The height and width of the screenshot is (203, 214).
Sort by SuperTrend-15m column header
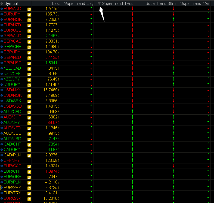195,4
